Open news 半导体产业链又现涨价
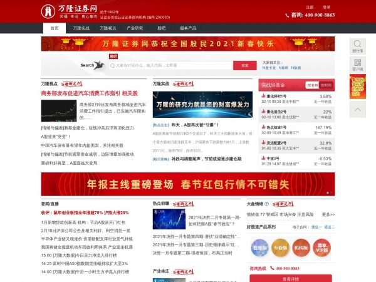376x282 pixels. pyautogui.click(x=87, y=239)
